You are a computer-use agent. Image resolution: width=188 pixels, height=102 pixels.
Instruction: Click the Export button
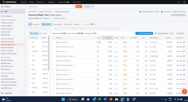click(x=180, y=33)
